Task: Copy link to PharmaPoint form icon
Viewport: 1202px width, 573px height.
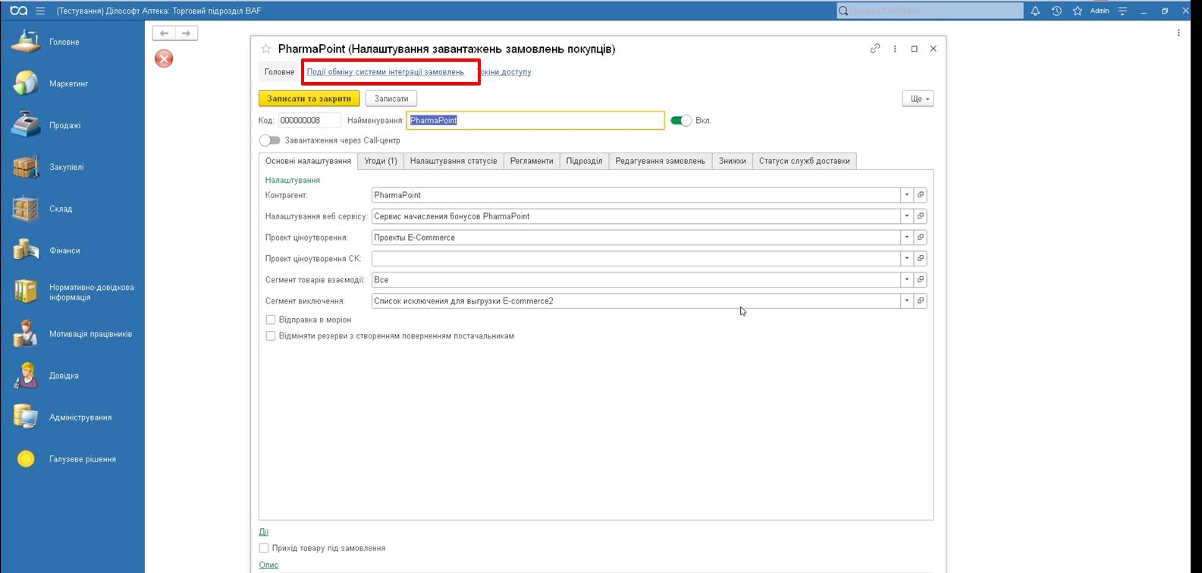Action: coord(875,49)
